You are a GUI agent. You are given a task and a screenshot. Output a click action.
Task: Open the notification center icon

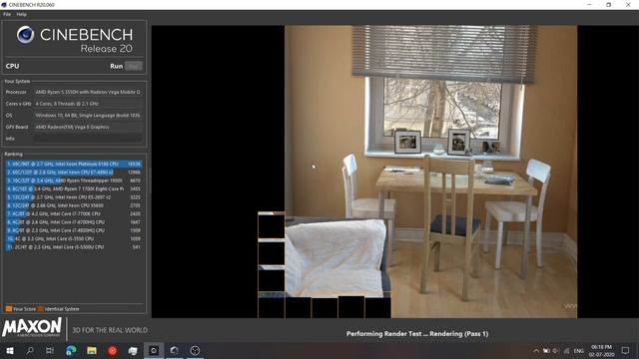pos(626,350)
